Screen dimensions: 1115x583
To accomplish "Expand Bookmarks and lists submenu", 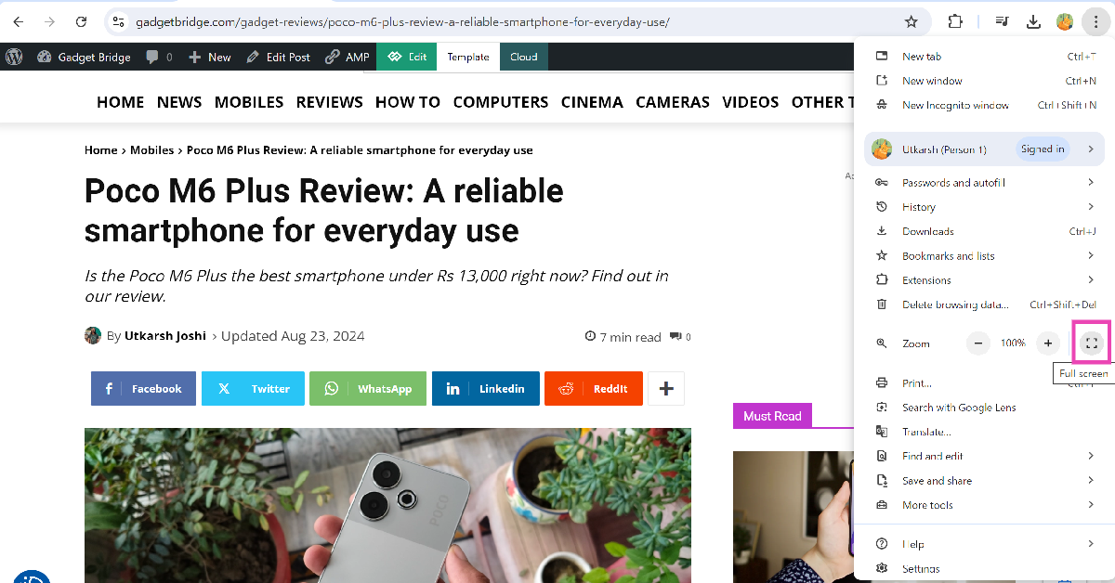I will tap(986, 255).
